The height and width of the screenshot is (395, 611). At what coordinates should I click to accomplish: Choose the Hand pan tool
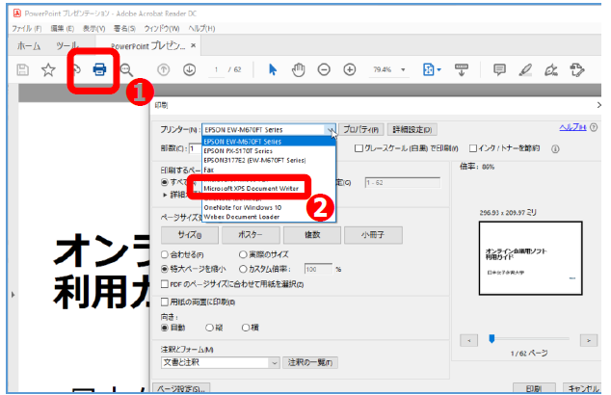point(298,70)
